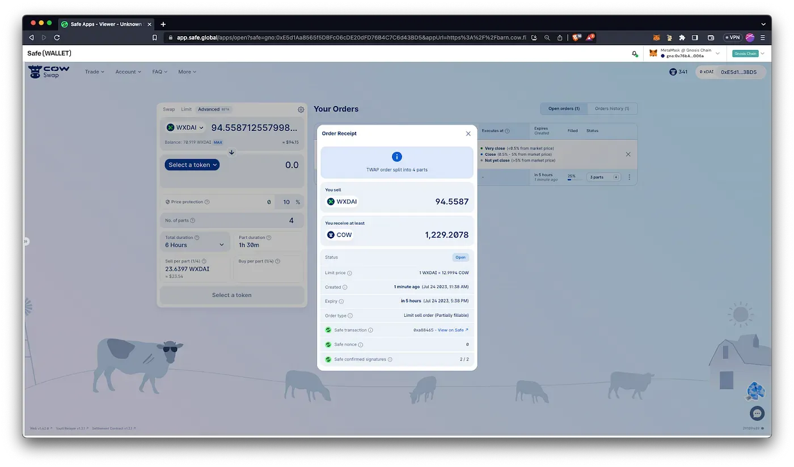The height and width of the screenshot is (467, 794).
Task: Expand the 3 parts plus button
Action: [x=616, y=177]
